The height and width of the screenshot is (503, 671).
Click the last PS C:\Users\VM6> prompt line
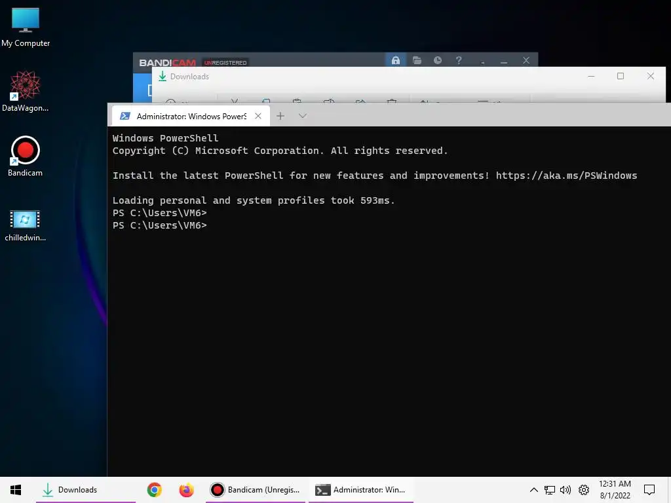pyautogui.click(x=160, y=225)
